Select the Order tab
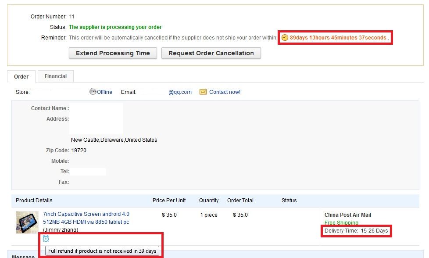 pos(21,77)
